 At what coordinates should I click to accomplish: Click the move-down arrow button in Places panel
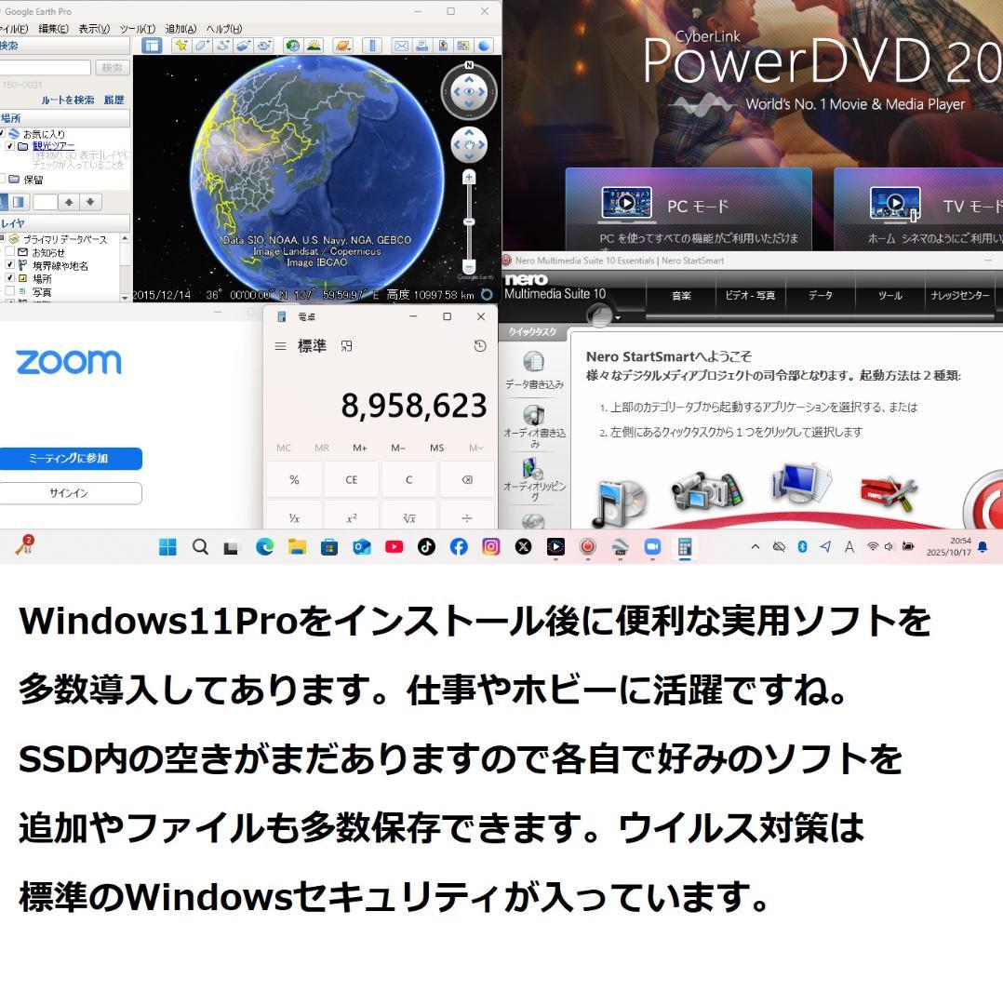[90, 202]
